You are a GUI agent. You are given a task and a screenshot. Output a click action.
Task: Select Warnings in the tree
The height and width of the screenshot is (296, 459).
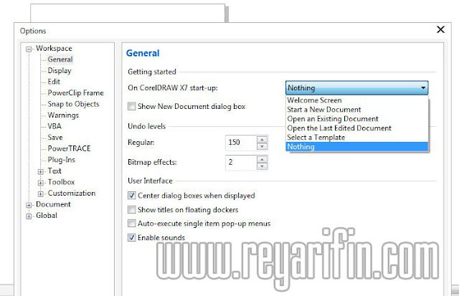[63, 115]
